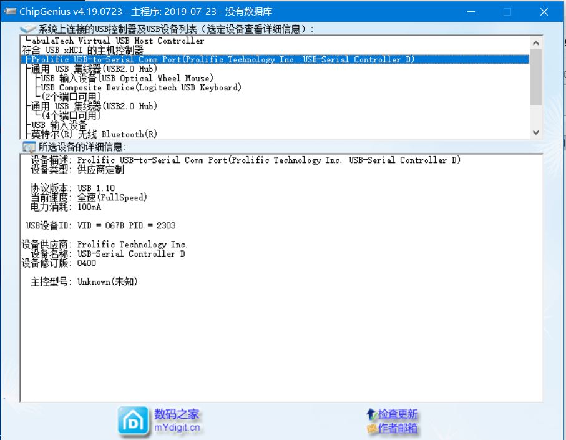Click the ChipGenius app icon in title bar

pos(10,11)
